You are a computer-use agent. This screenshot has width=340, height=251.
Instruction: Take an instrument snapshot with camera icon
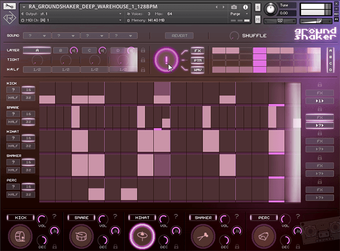click(x=234, y=7)
